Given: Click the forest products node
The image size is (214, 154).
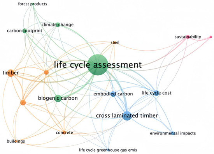Looking at the screenshot, I should [x=32, y=4].
